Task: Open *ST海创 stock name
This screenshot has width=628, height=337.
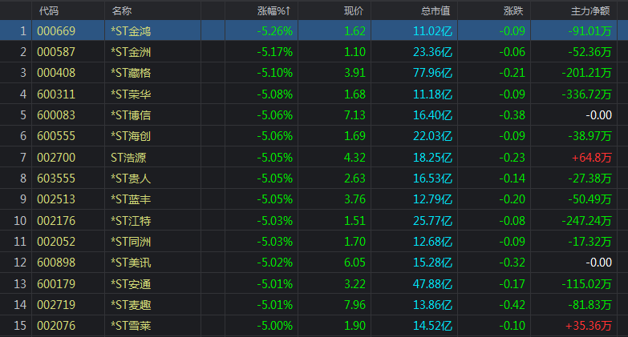Action: 131,136
